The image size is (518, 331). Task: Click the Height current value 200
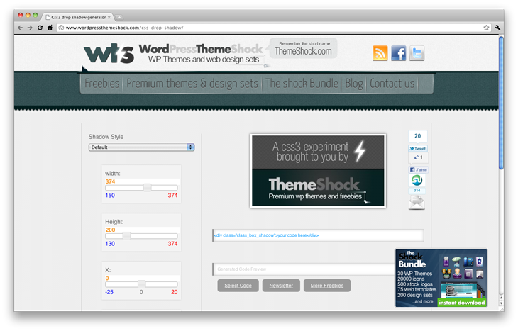tap(110, 230)
